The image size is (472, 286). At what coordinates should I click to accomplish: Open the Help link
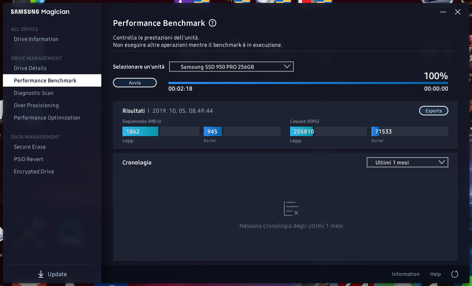(436, 274)
